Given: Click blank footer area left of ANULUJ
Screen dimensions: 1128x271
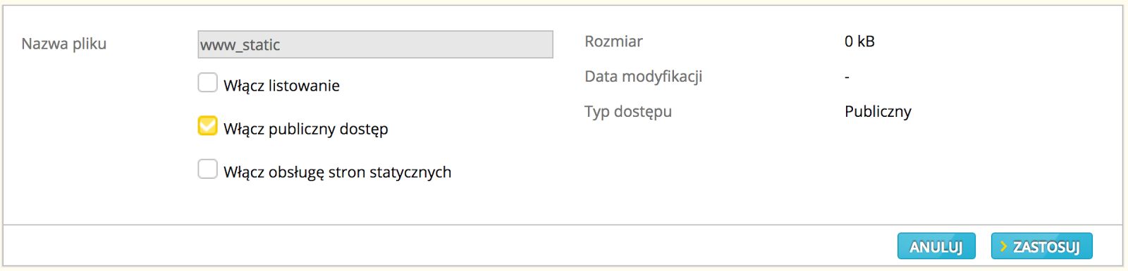Looking at the screenshot, I should 450,246.
